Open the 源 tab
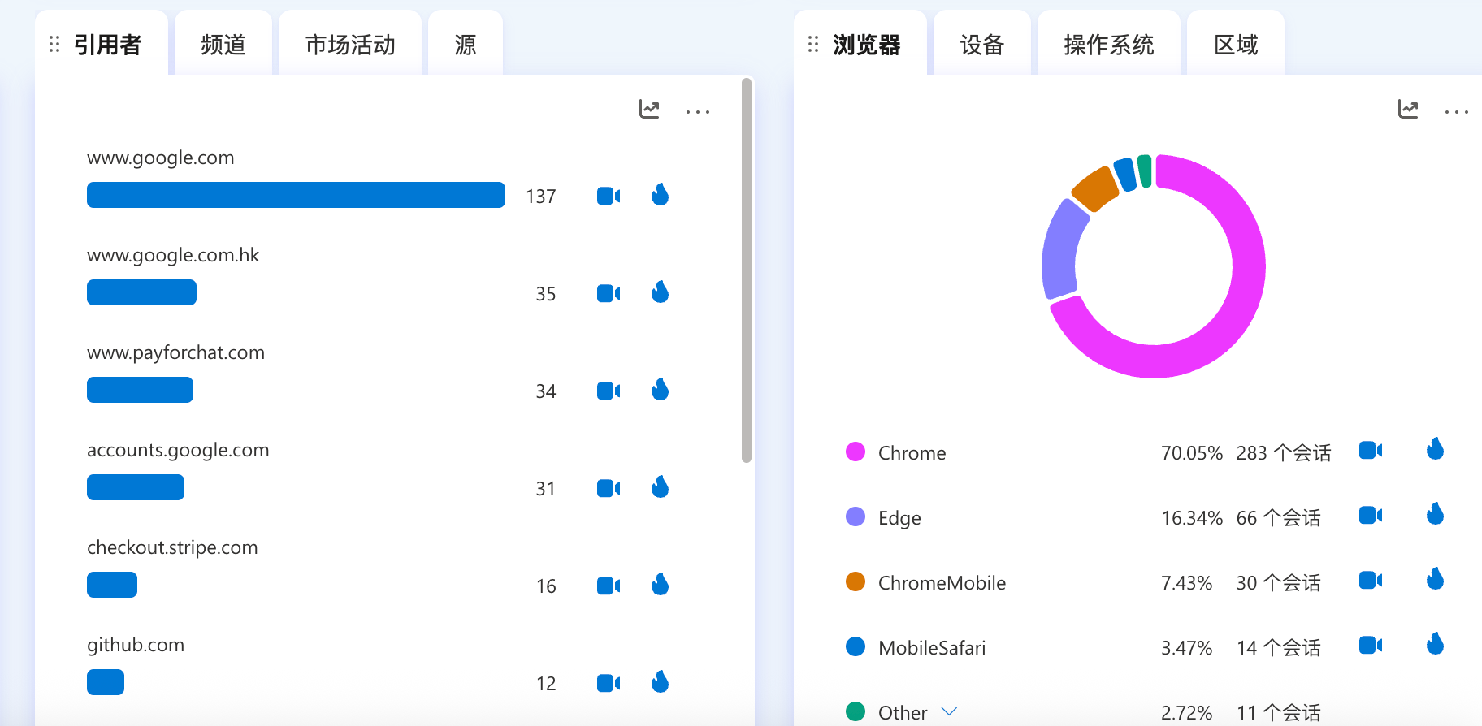Screen dimensions: 1482x726 [466, 43]
